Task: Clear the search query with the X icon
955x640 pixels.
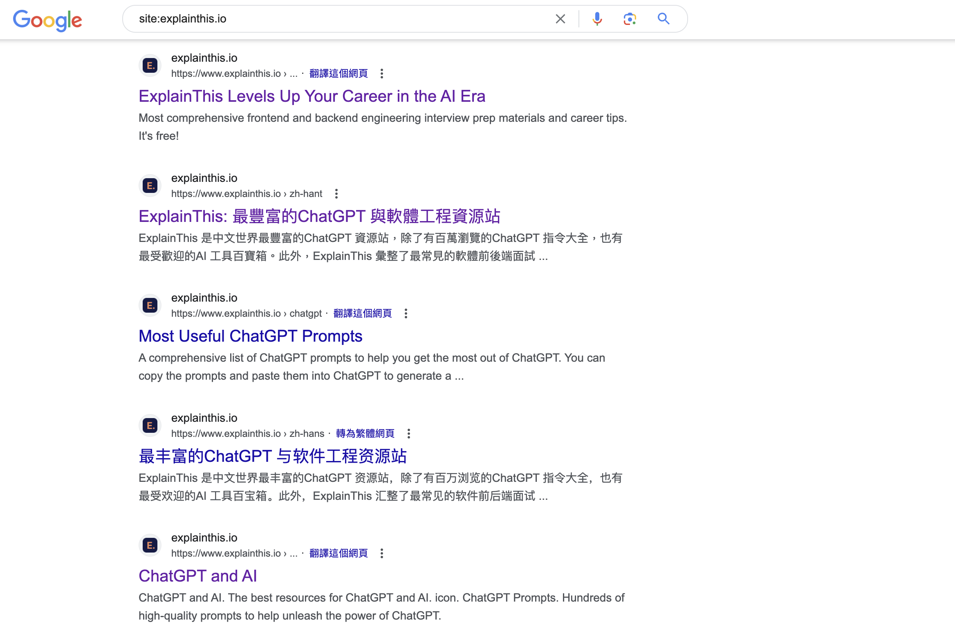Action: 560,19
